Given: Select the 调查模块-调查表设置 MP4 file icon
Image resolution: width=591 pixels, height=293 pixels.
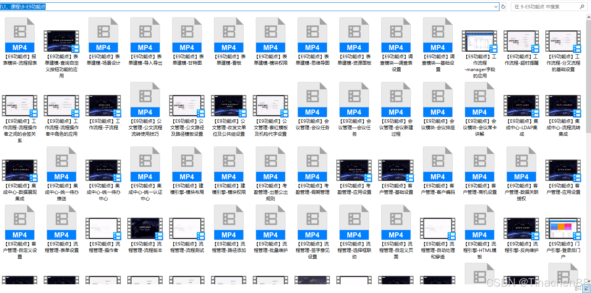Looking at the screenshot, I should click(396, 35).
